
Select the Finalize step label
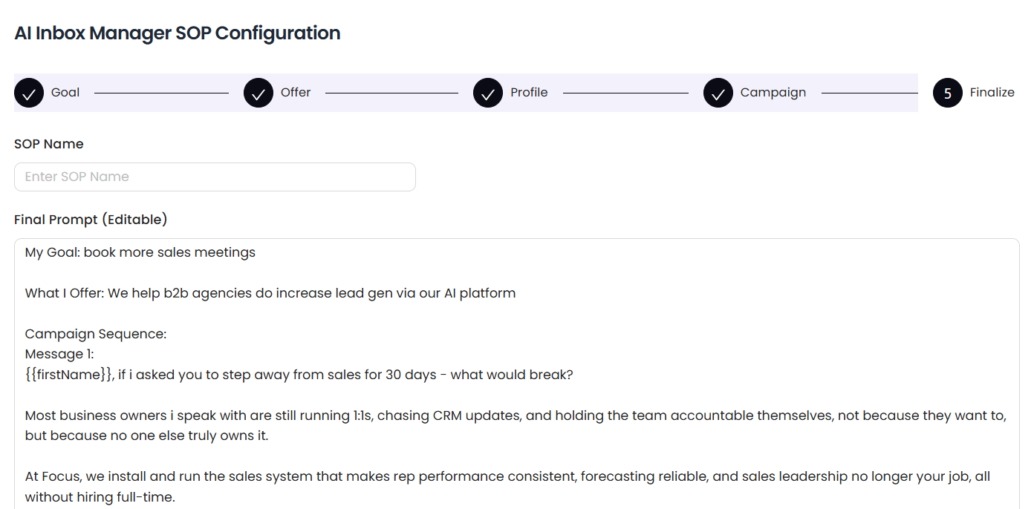[992, 92]
